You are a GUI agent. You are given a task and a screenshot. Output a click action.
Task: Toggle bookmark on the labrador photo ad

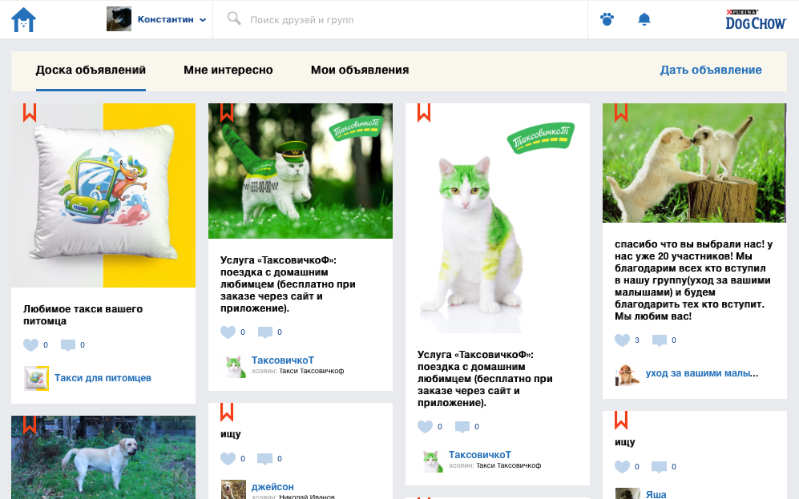click(30, 425)
